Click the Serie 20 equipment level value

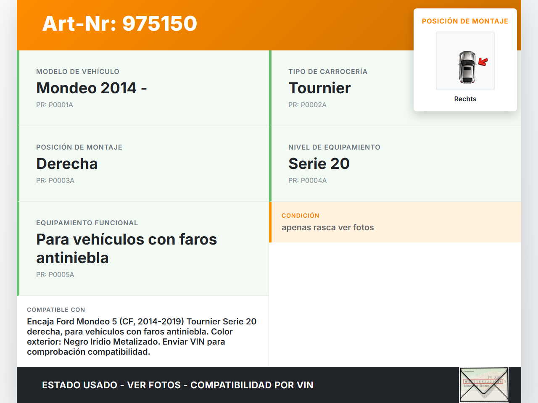coord(319,164)
